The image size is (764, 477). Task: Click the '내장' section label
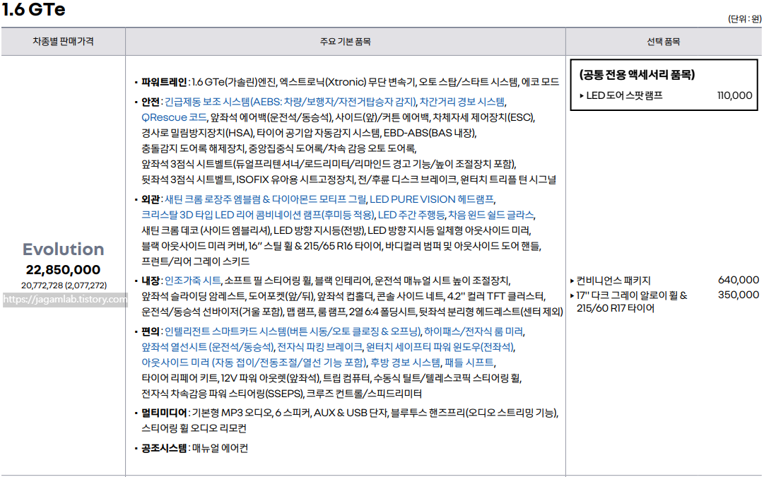pyautogui.click(x=151, y=281)
